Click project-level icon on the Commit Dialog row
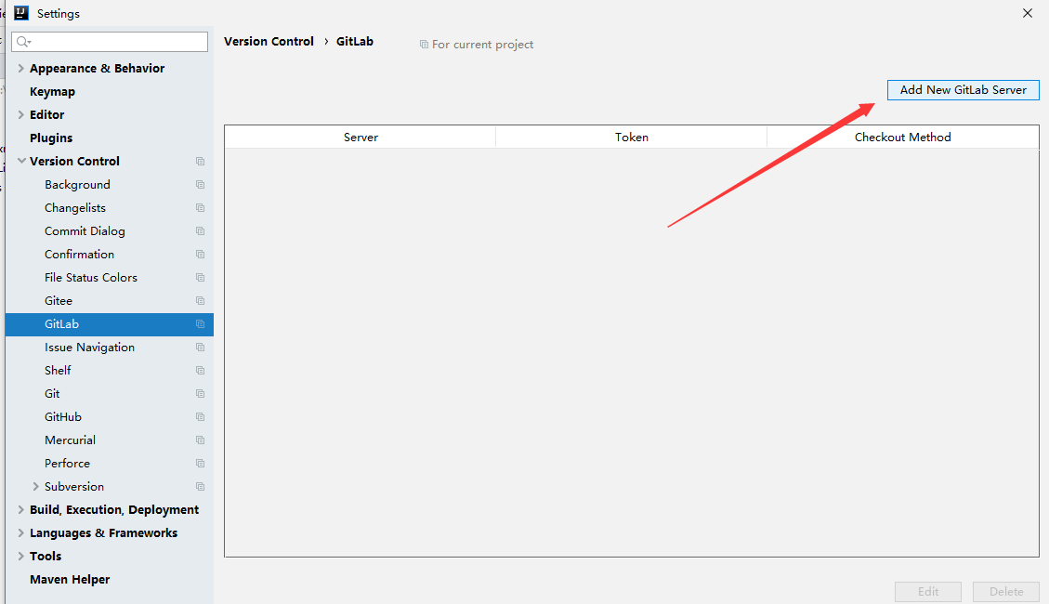The image size is (1049, 604). click(200, 230)
